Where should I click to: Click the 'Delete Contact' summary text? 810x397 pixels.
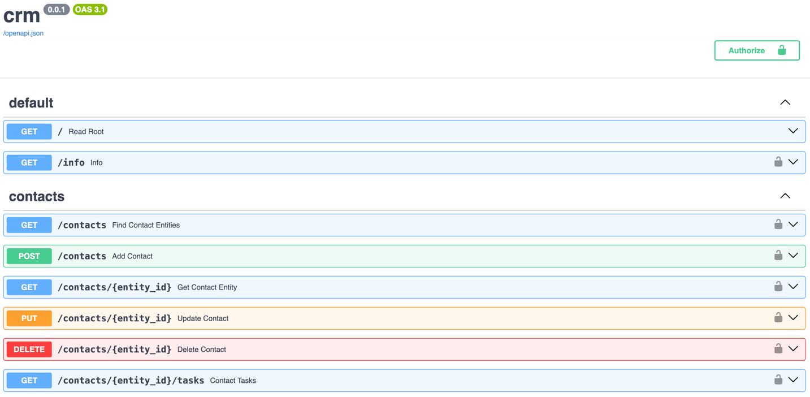[x=202, y=349]
